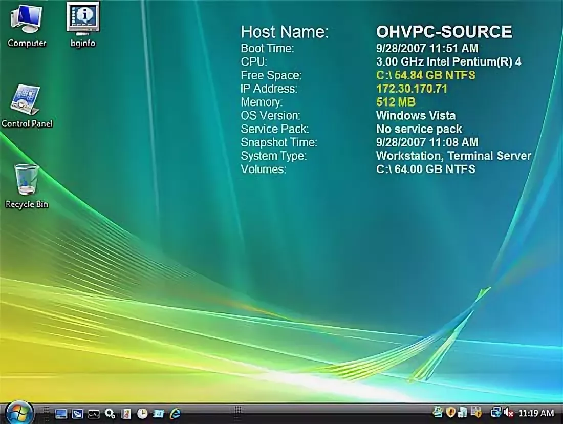Open the clock-shaped Quick Launch icon

(142, 413)
